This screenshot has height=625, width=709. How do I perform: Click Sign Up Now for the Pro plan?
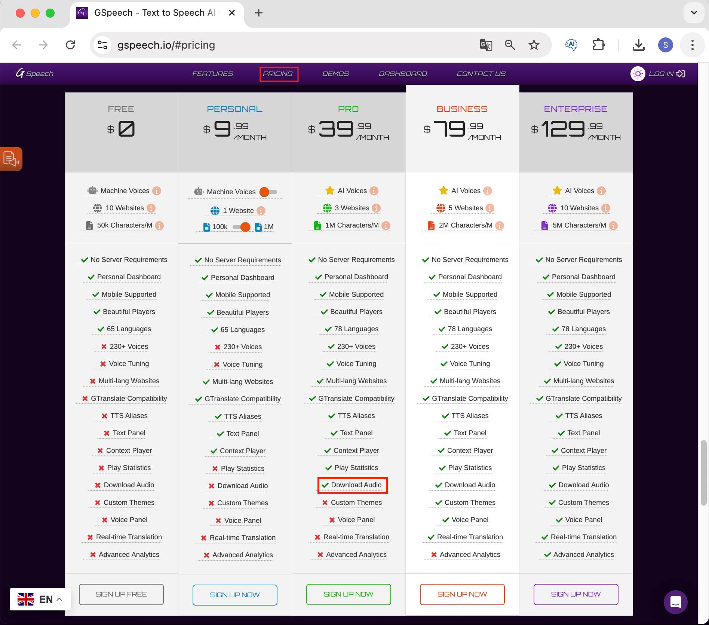coord(348,594)
